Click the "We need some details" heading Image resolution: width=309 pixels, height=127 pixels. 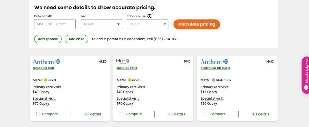tap(95, 8)
